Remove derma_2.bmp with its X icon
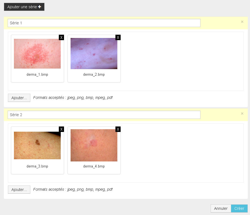This screenshot has height=215, width=250. coord(118,37)
